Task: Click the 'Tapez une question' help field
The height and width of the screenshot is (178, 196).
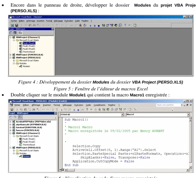Action: [168, 105]
